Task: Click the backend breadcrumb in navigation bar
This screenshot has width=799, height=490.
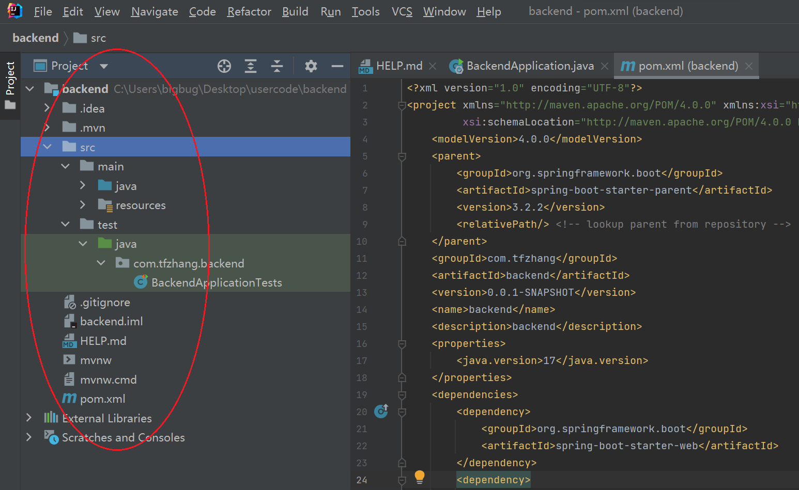Action: tap(36, 38)
